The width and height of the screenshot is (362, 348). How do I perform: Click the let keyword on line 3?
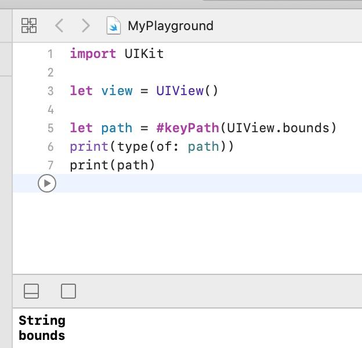pyautogui.click(x=81, y=90)
